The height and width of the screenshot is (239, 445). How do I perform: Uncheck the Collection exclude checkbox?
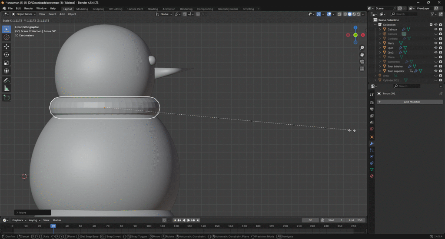pos(431,25)
